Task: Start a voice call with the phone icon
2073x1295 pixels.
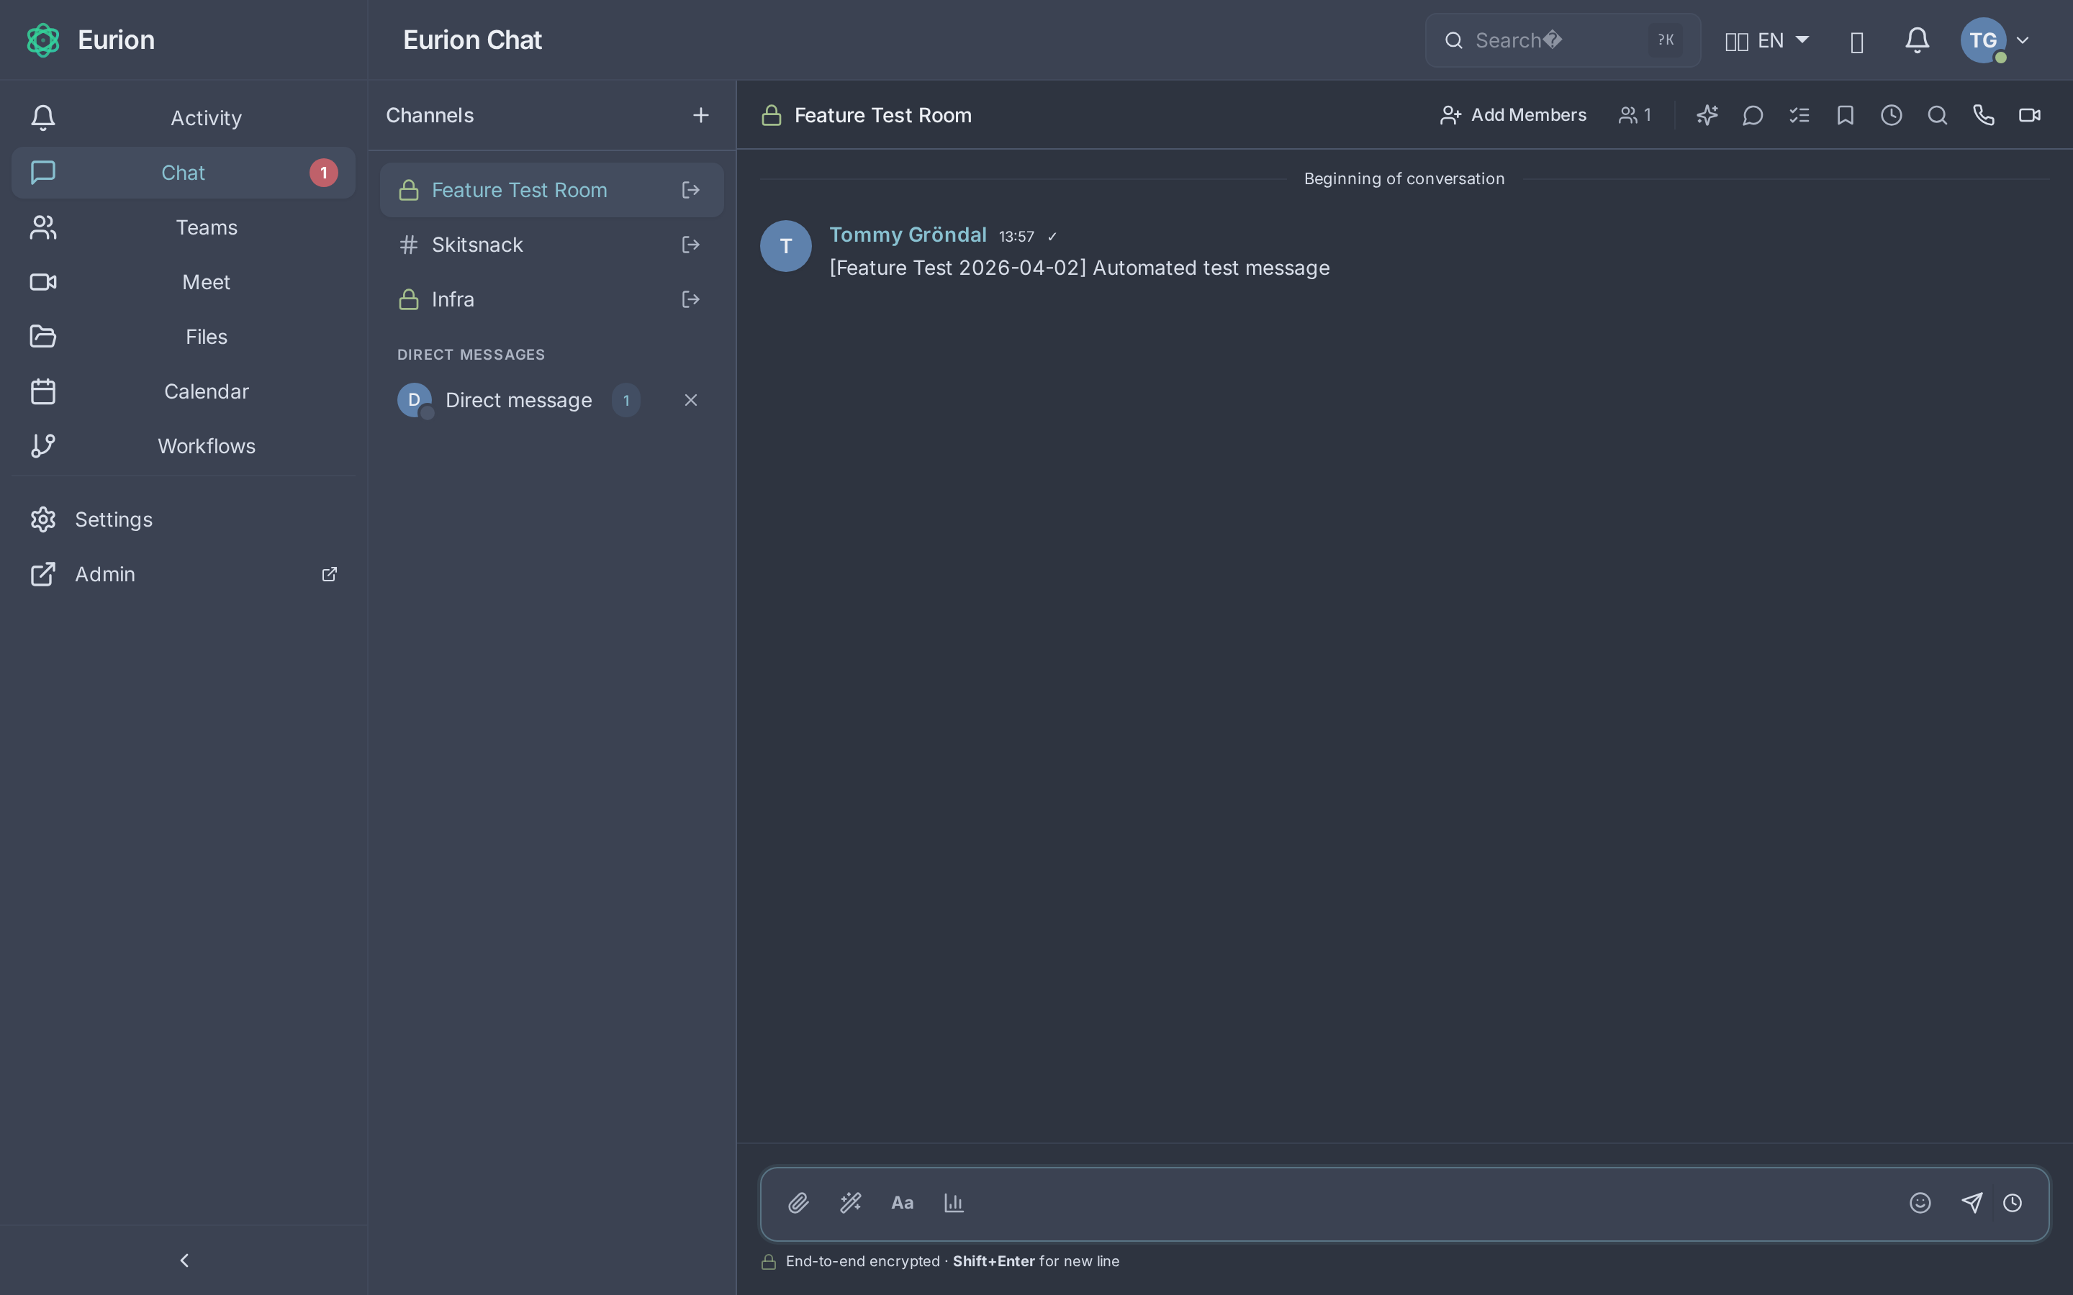Action: (x=1982, y=115)
